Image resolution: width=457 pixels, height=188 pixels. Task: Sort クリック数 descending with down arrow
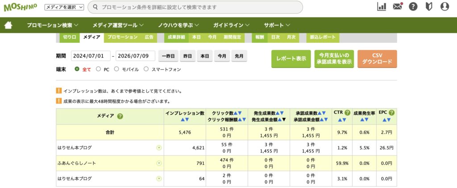point(240,113)
